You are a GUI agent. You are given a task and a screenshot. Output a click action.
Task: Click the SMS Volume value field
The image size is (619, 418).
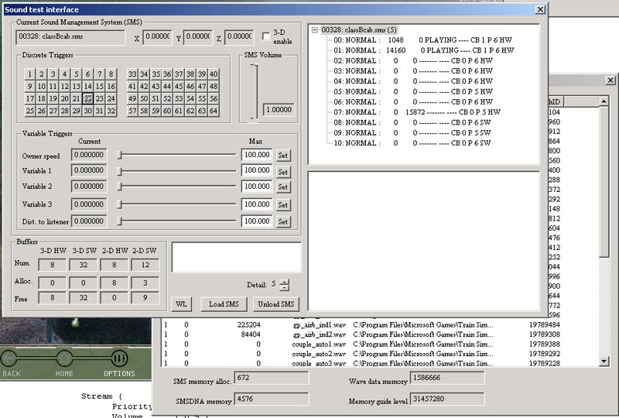click(x=279, y=110)
